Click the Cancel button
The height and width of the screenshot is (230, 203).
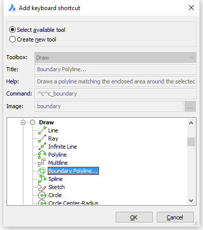pyautogui.click(x=175, y=217)
